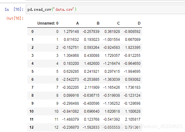Click bold index label 12
The width and height of the screenshot is (185, 132).
click(x=32, y=127)
